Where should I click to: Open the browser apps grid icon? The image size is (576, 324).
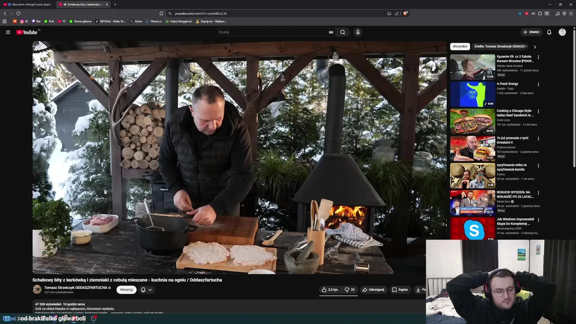5,21
